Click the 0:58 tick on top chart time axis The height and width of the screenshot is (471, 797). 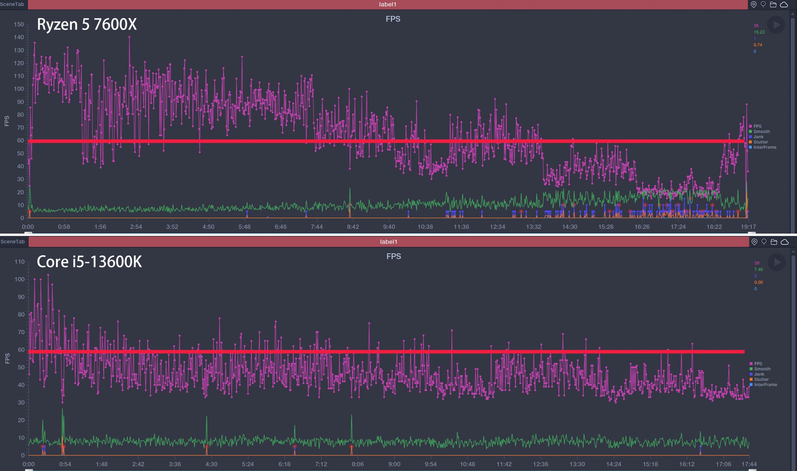64,227
